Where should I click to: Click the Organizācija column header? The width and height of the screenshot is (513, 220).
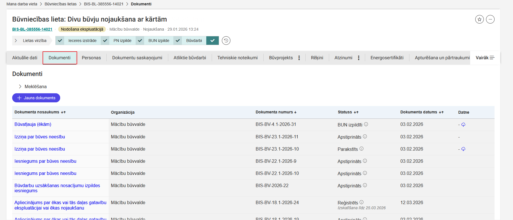point(123,112)
